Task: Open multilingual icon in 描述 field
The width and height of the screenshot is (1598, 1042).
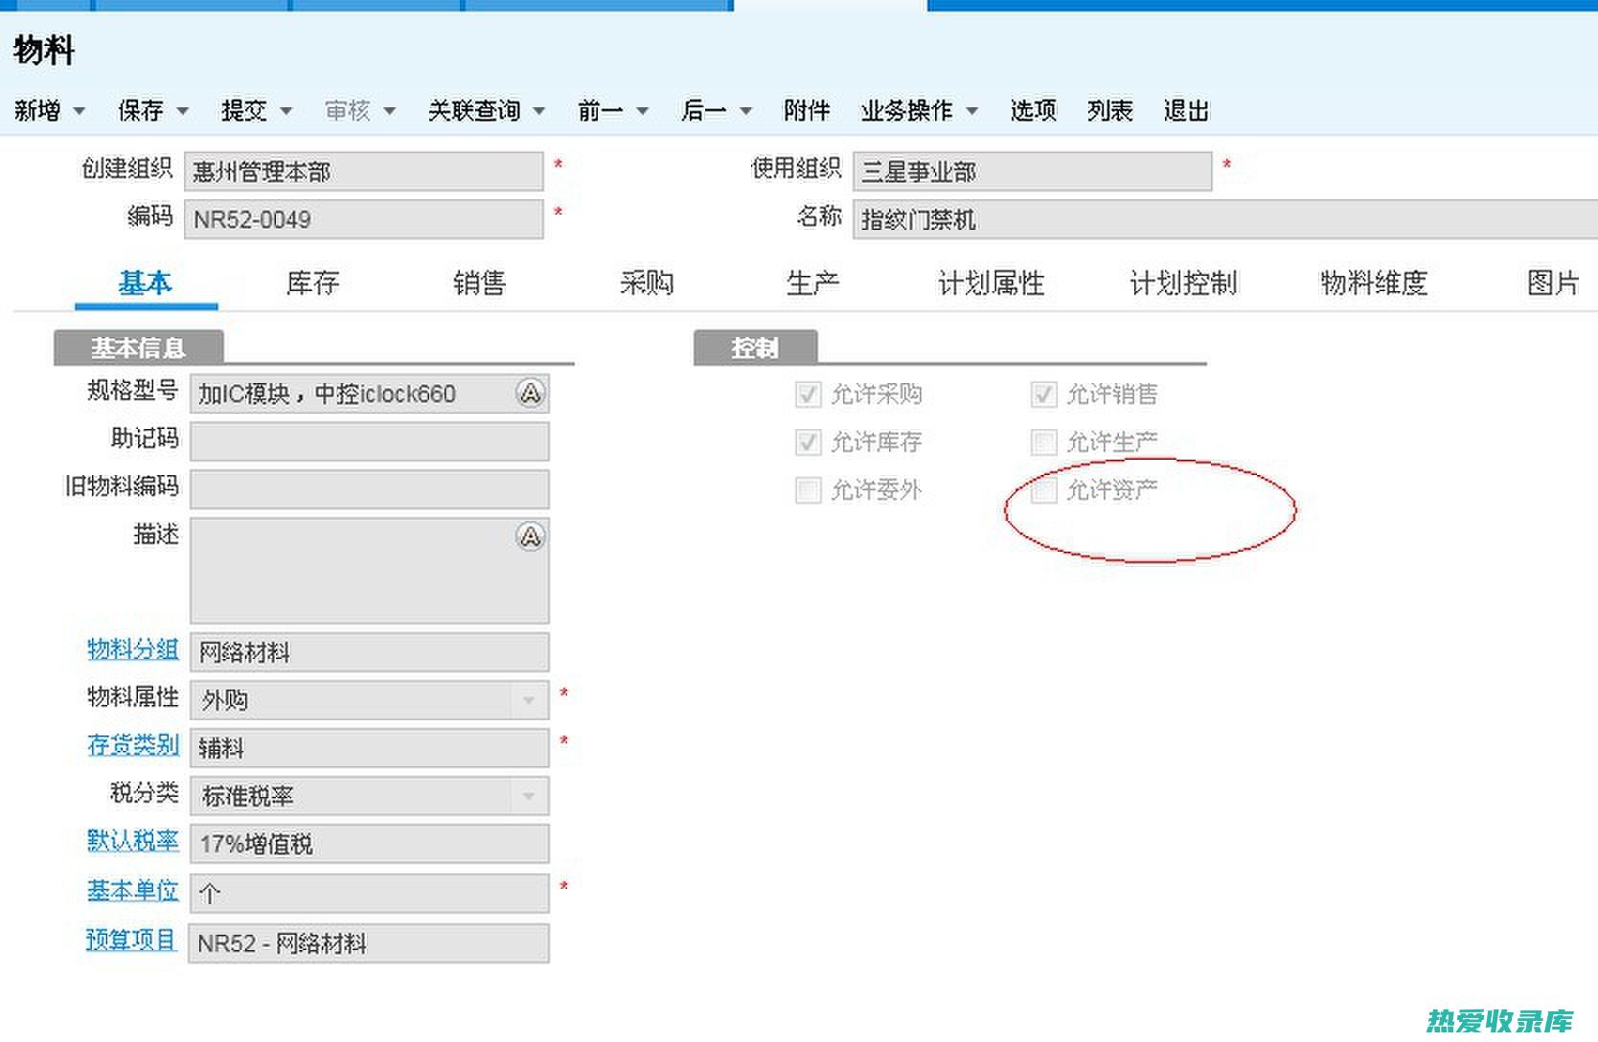Action: (x=530, y=536)
